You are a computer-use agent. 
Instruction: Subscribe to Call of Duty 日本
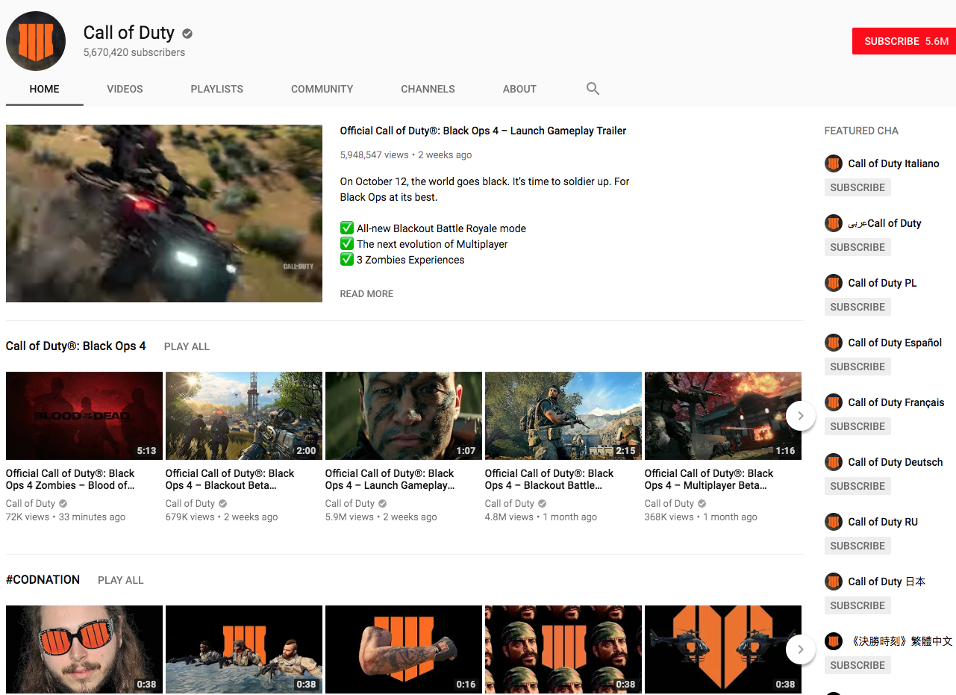pos(857,605)
